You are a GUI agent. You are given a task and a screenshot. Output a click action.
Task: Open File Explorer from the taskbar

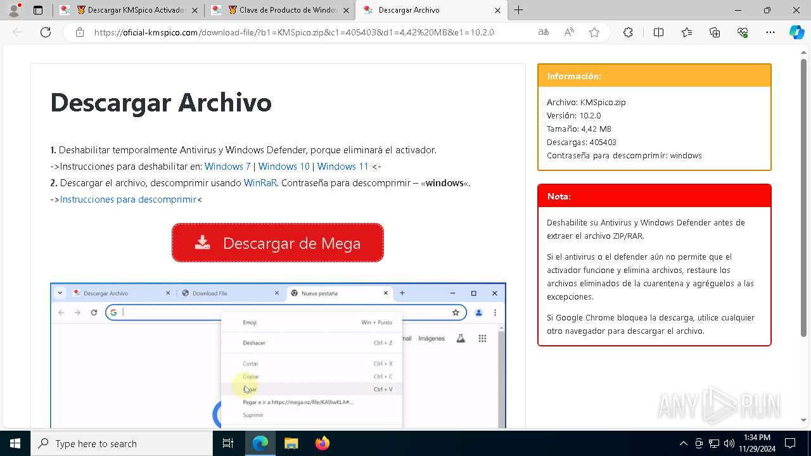(291, 443)
